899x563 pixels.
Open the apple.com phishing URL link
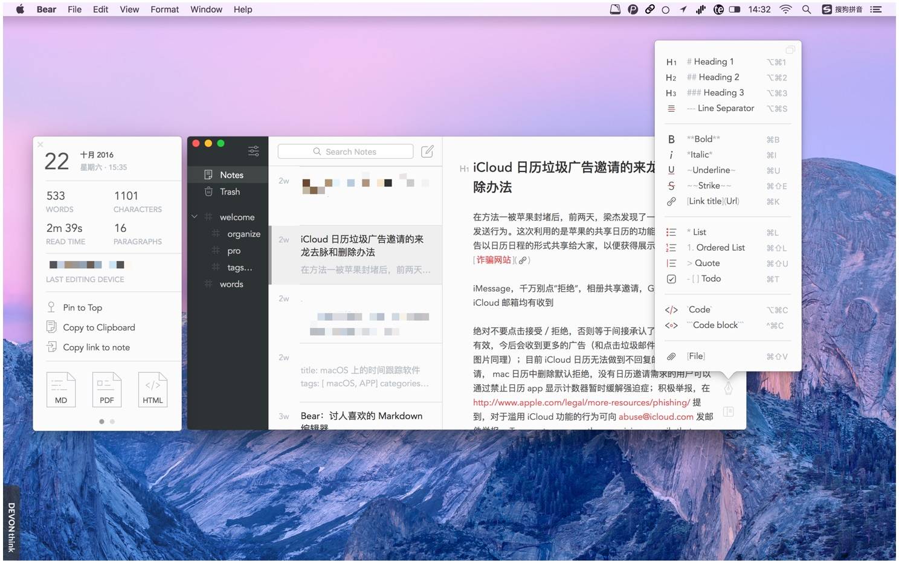tap(581, 402)
